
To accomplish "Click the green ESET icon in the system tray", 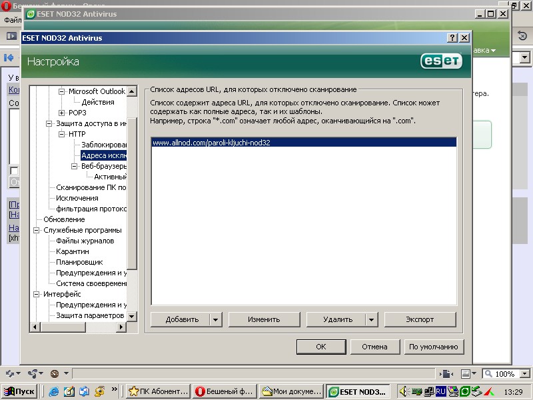I will click(x=464, y=391).
